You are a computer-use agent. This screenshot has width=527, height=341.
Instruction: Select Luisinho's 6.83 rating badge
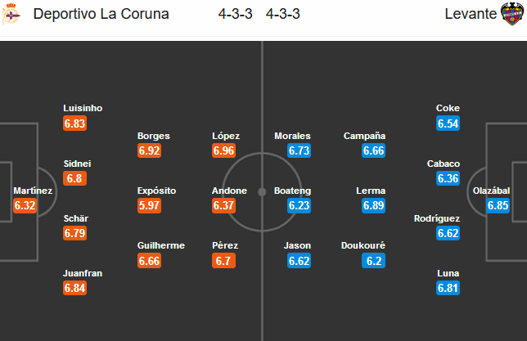[74, 123]
